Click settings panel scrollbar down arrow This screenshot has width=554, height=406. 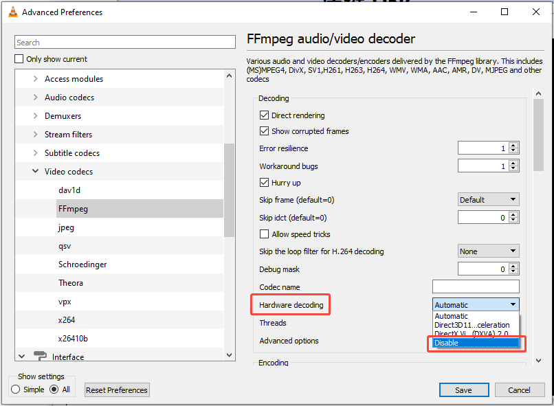[538, 361]
